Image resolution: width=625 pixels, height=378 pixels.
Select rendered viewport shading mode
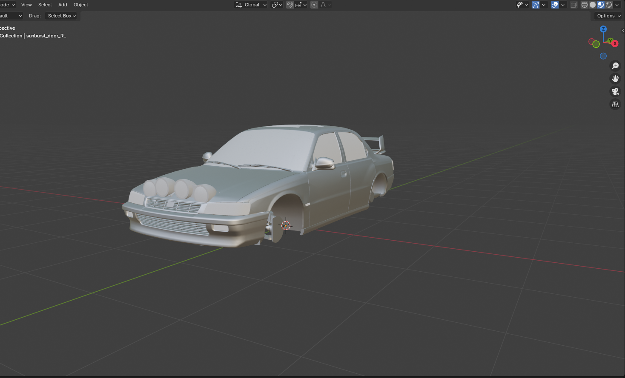609,5
